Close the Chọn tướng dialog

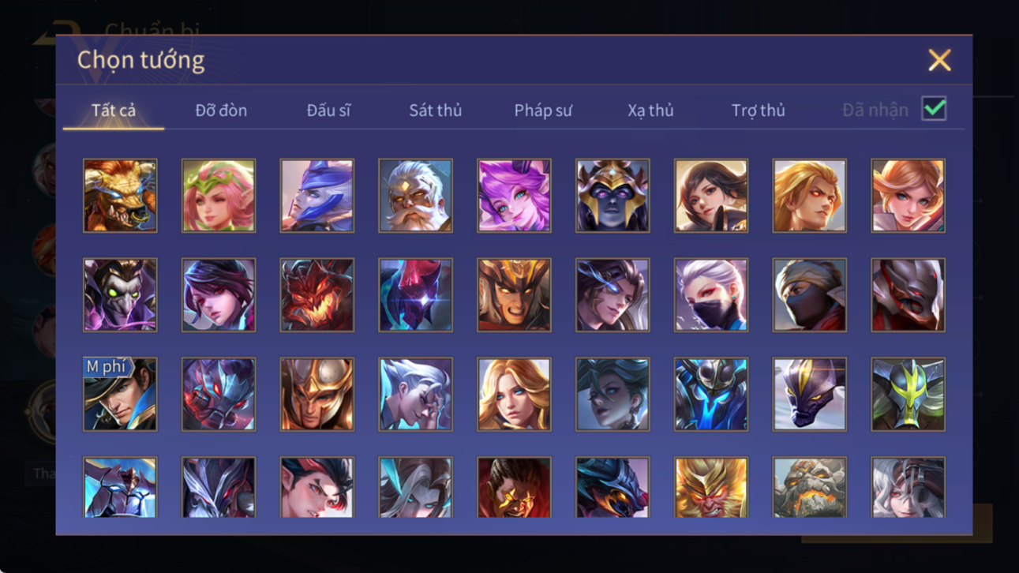click(x=939, y=60)
